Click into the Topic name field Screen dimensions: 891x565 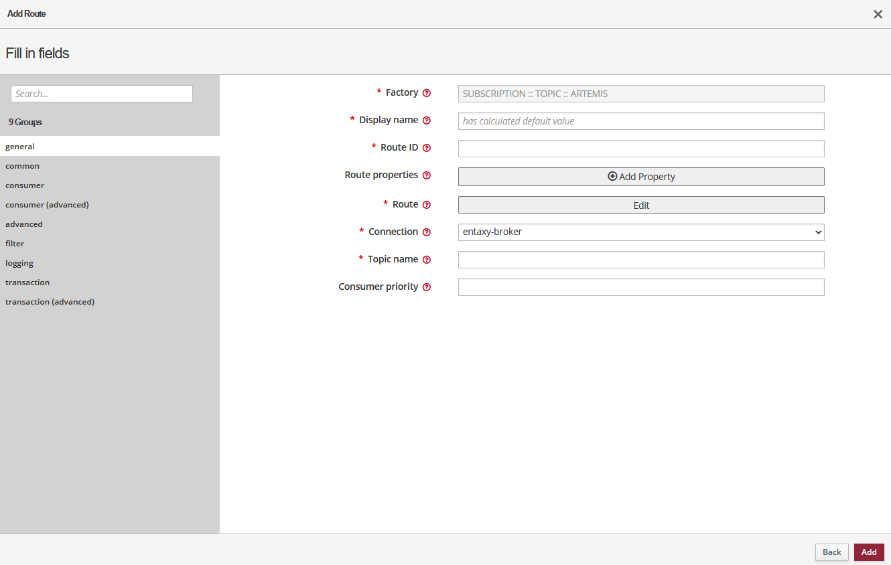(640, 260)
